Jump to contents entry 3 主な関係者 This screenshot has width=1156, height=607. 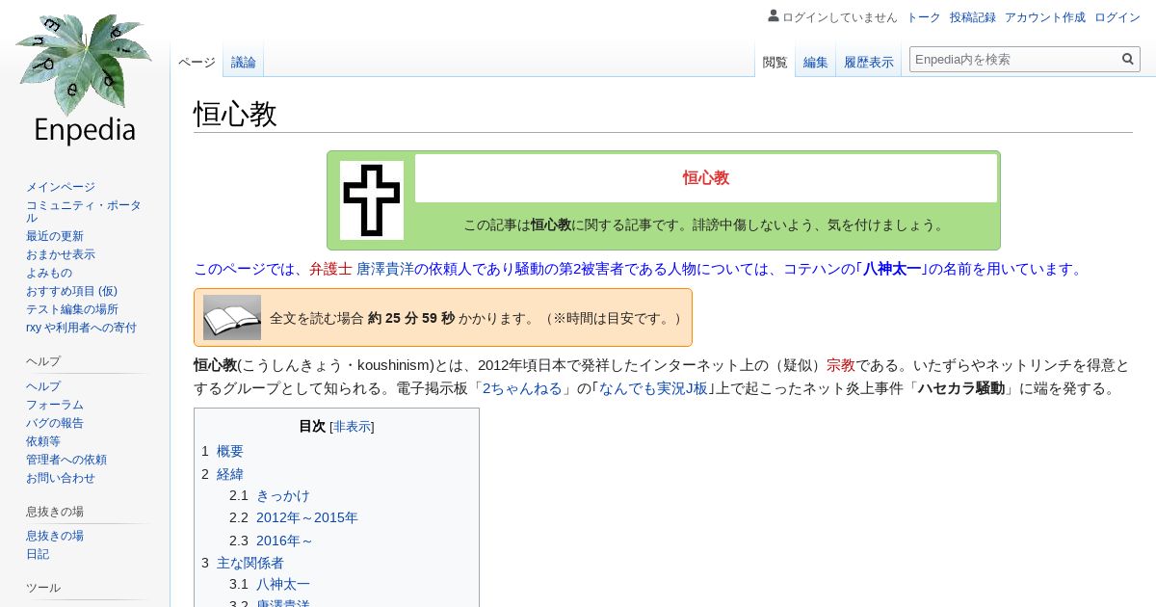click(243, 563)
